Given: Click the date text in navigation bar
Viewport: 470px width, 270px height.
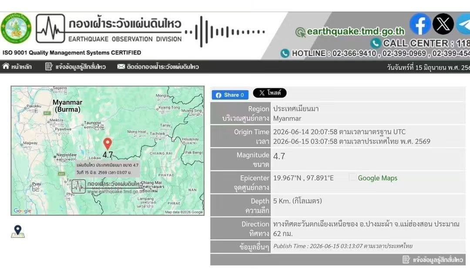Looking at the screenshot, I should (428, 67).
